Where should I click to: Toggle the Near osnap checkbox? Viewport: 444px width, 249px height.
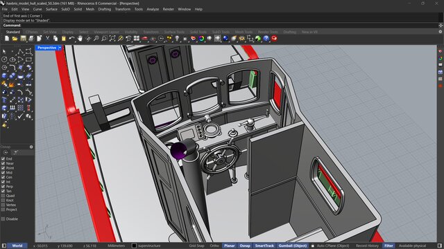coord(3,163)
